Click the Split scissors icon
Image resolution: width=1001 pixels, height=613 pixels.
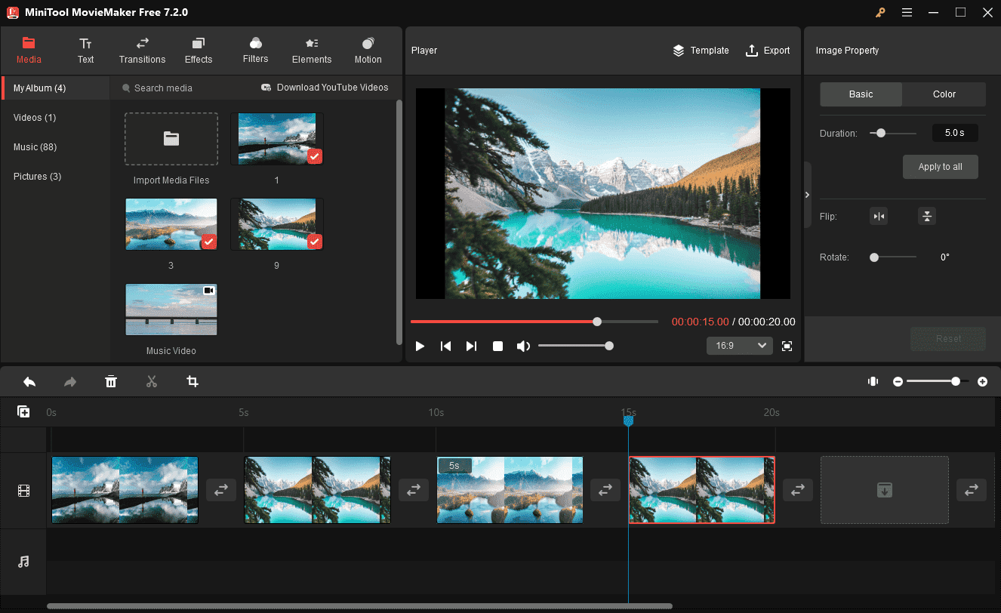point(152,382)
